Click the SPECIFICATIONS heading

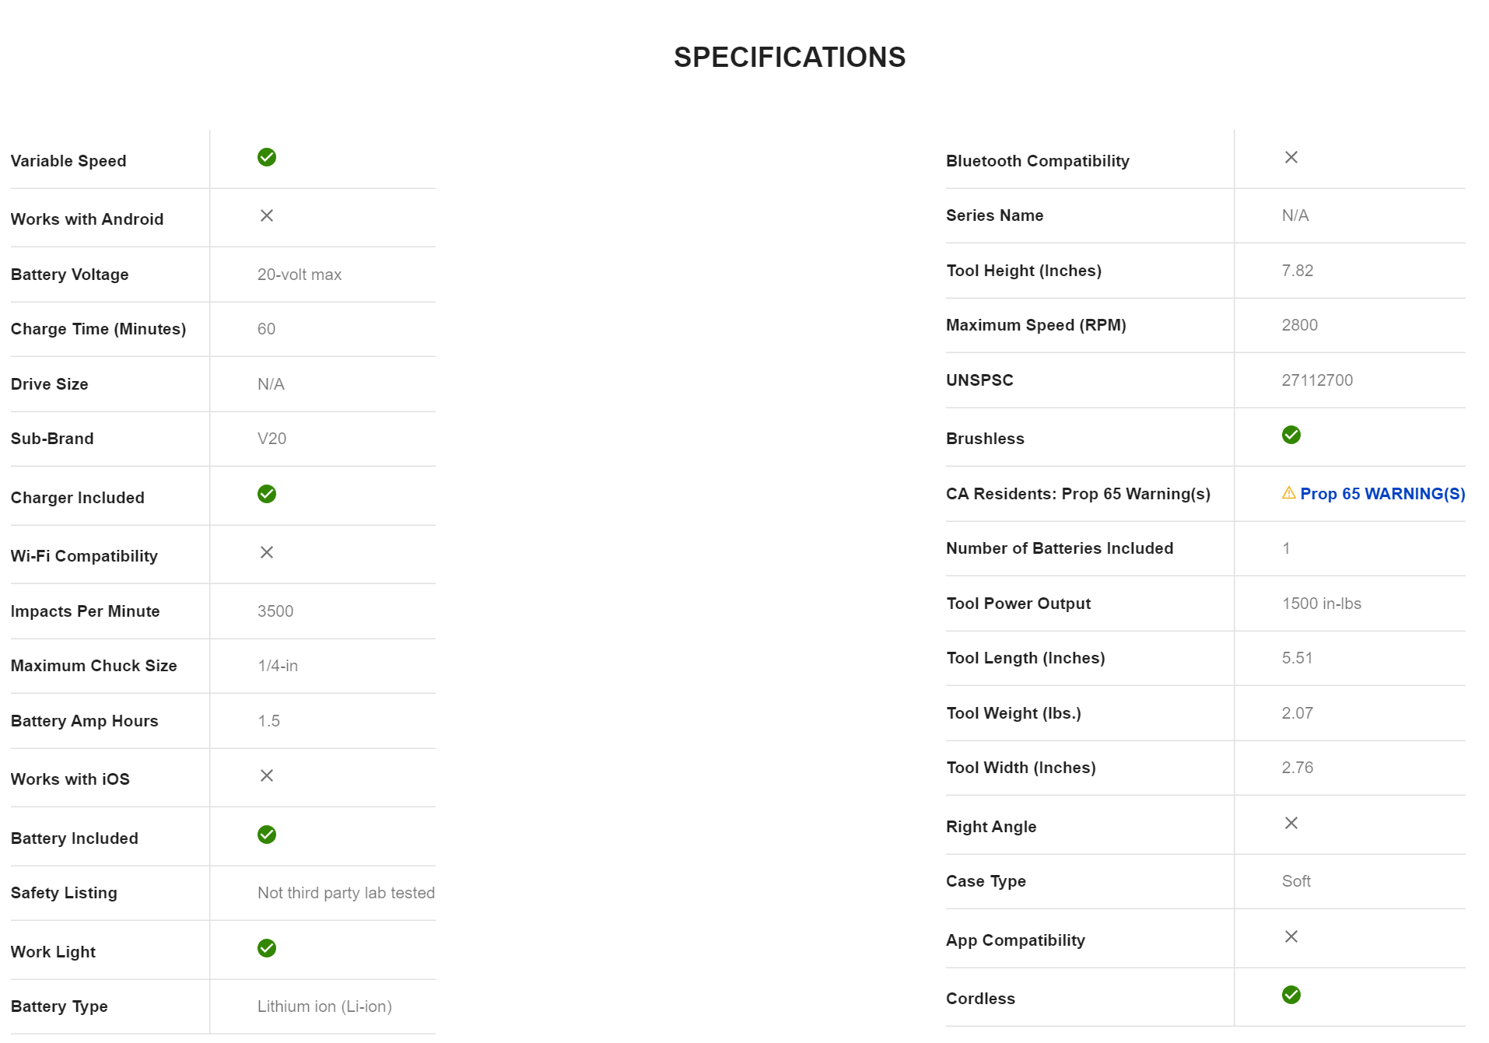pos(790,58)
